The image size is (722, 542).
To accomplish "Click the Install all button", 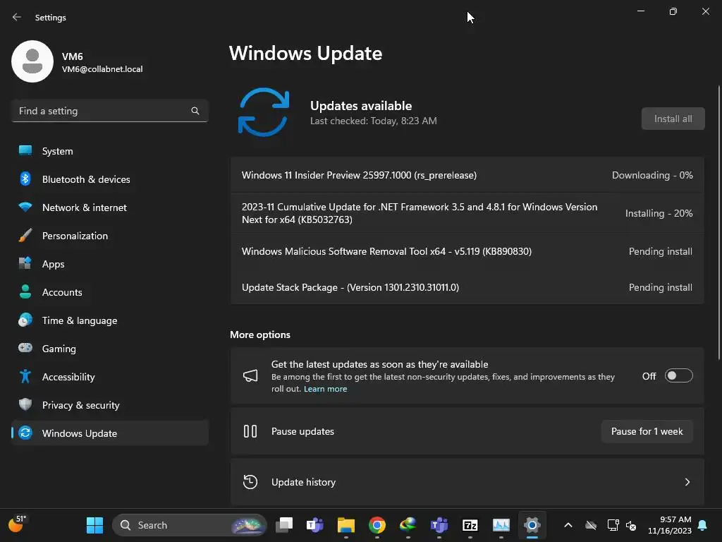I will click(x=673, y=119).
